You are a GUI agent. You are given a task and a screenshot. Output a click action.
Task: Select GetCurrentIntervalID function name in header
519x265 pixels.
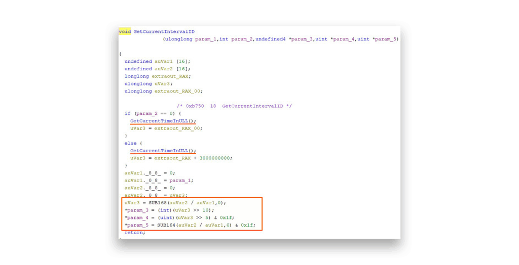(164, 31)
